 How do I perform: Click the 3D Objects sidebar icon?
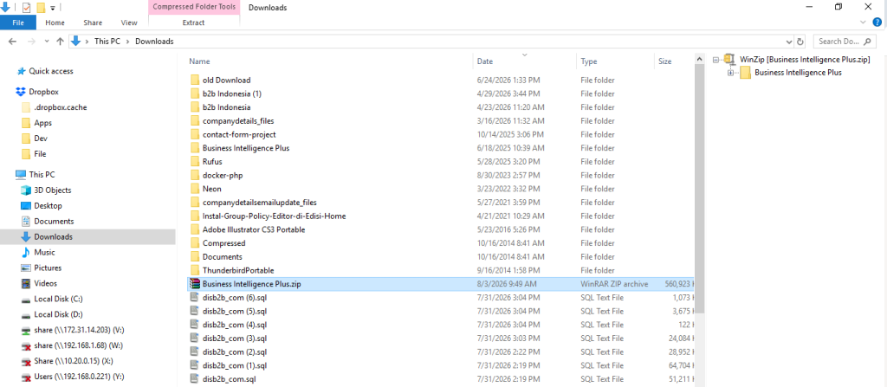(x=25, y=190)
